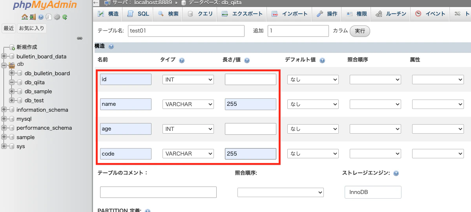Collapse the db_qiita tree node

pyautogui.click(x=12, y=82)
